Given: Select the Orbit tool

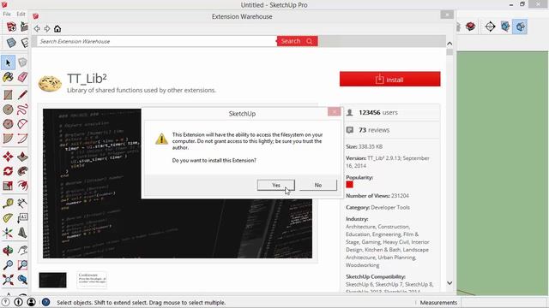Looking at the screenshot, I should [x=8, y=250].
